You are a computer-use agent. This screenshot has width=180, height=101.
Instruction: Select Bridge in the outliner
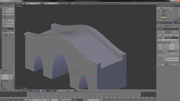tap(163, 14)
